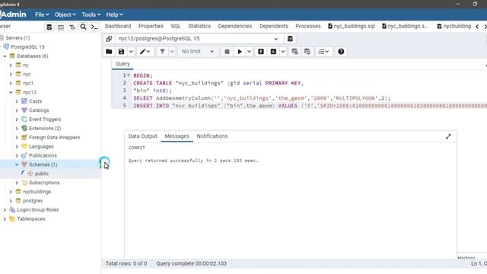Image resolution: width=487 pixels, height=274 pixels.
Task: Expand the Login/Group Roles node
Action: (5, 210)
